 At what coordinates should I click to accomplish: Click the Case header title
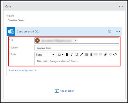coord(8,6)
